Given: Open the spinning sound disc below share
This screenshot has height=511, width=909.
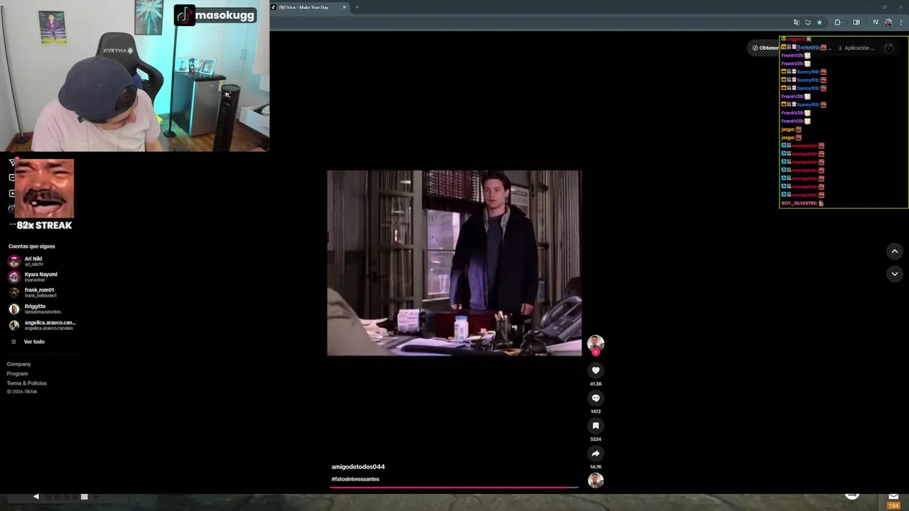Looking at the screenshot, I should (596, 480).
